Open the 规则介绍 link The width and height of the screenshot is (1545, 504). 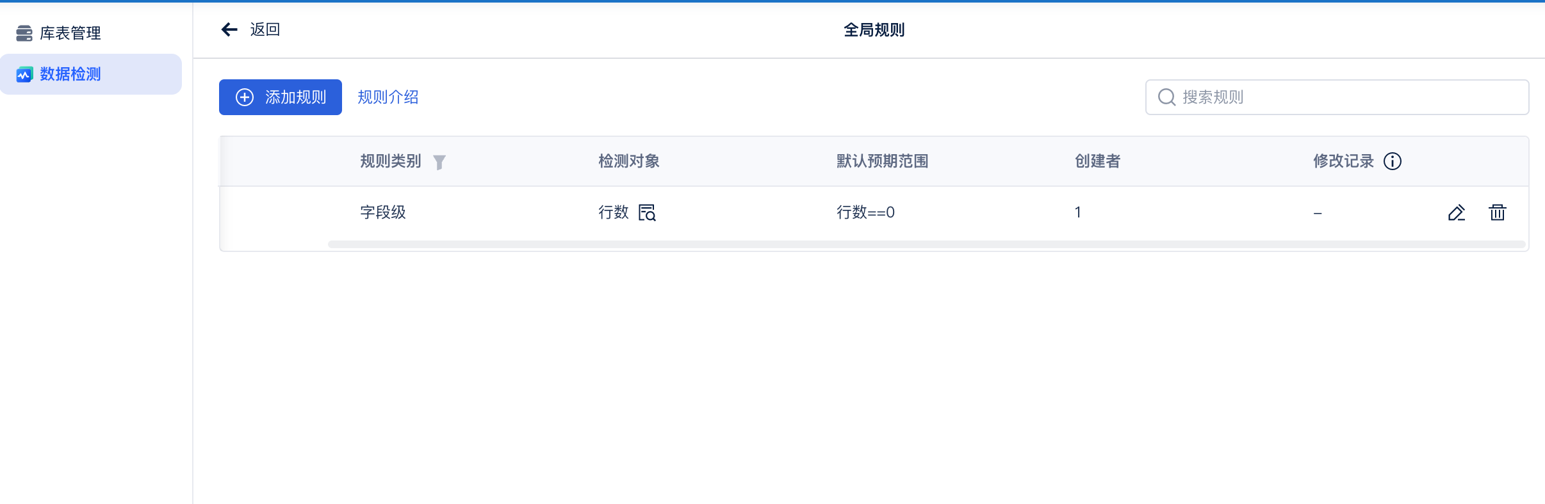(x=388, y=97)
